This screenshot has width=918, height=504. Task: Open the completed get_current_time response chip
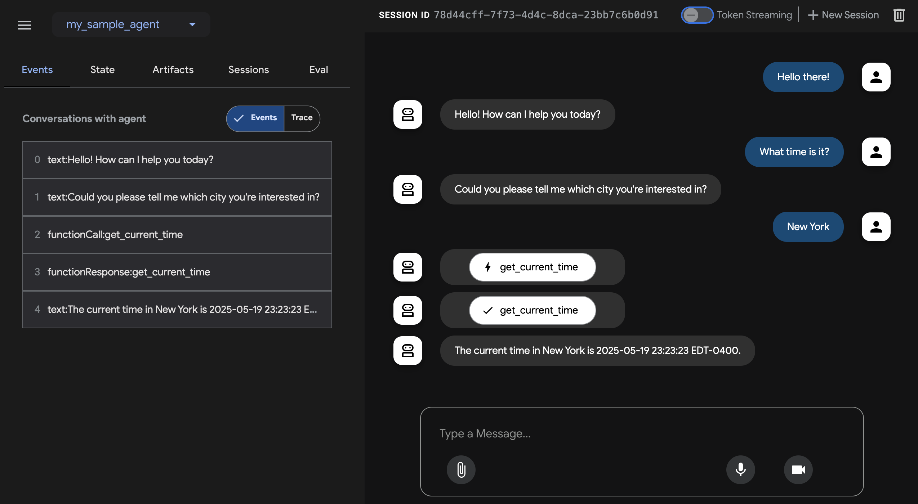532,310
